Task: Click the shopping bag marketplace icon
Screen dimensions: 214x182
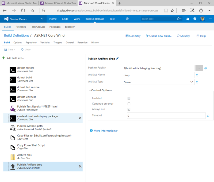Action: 188,19
